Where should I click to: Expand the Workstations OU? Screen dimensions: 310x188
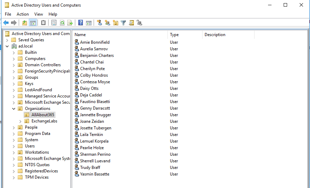click(x=14, y=153)
